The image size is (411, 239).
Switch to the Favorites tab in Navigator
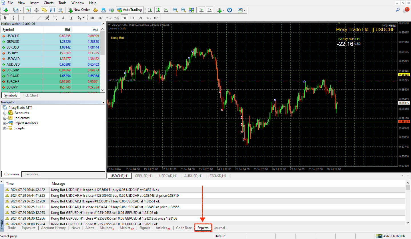click(x=31, y=174)
